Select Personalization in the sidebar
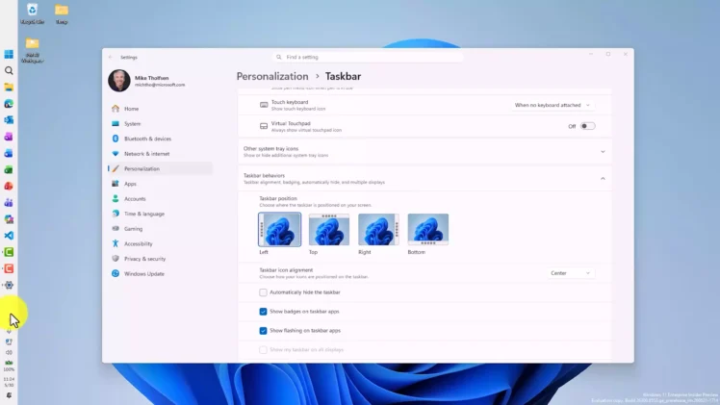 pos(160,168)
